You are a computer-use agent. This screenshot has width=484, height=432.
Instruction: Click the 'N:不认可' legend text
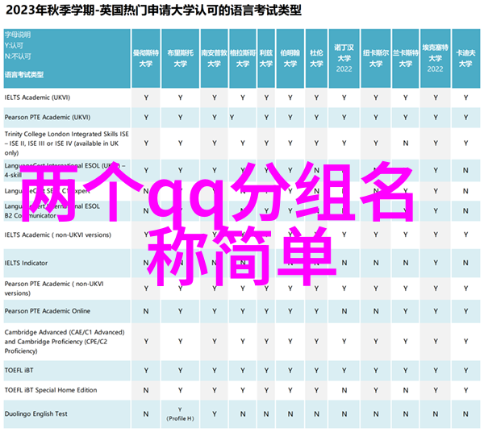[18, 56]
